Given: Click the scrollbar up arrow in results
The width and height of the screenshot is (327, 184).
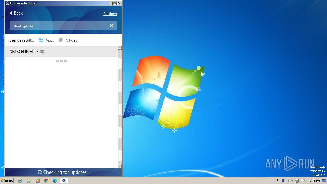Looking at the screenshot, I should tap(120, 48).
